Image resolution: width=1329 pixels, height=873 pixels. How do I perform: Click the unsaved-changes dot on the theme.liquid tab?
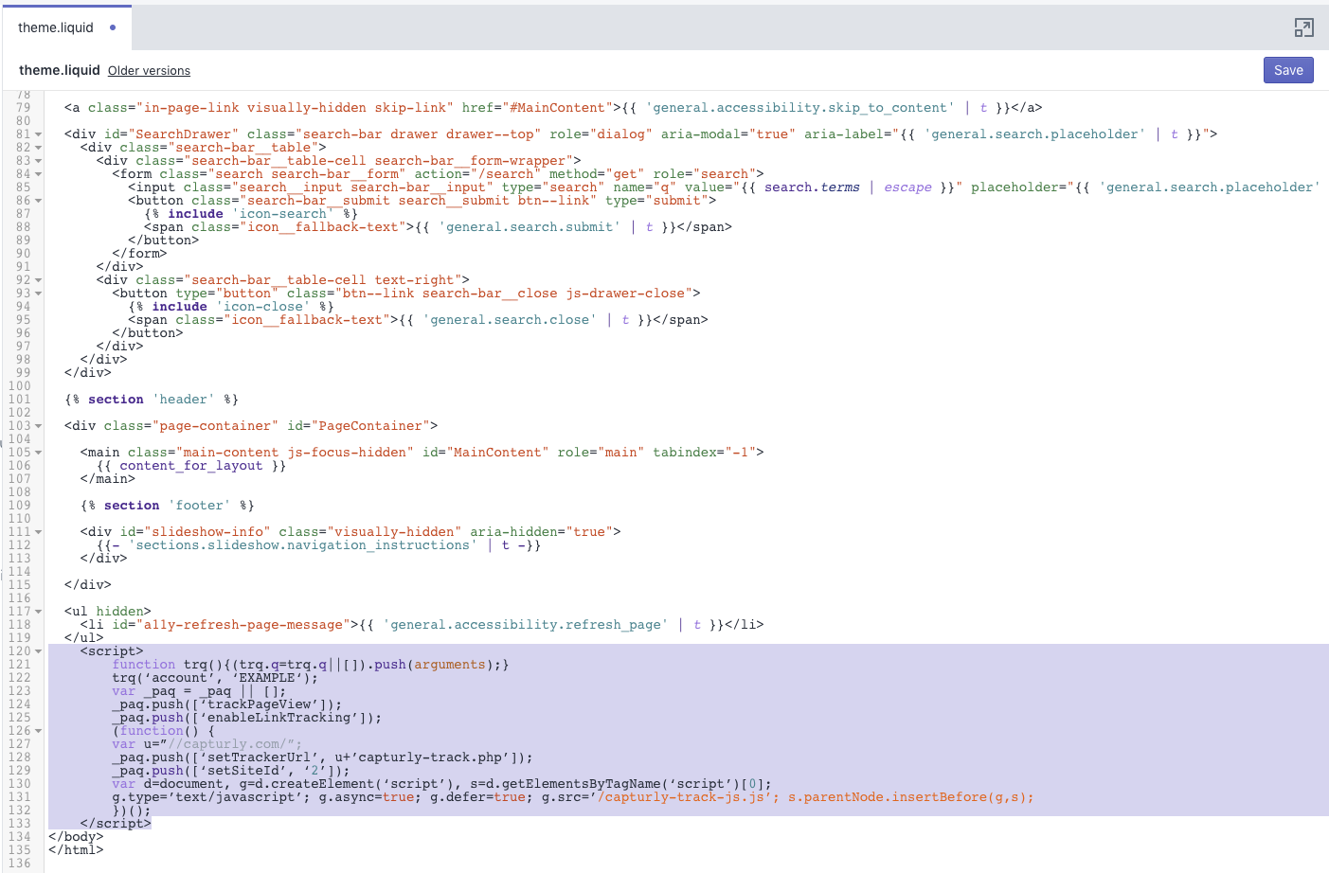click(x=113, y=27)
